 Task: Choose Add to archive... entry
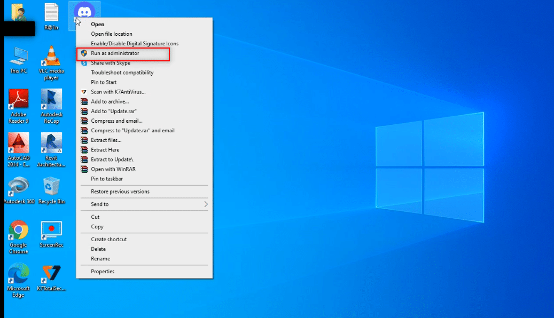(x=144, y=101)
